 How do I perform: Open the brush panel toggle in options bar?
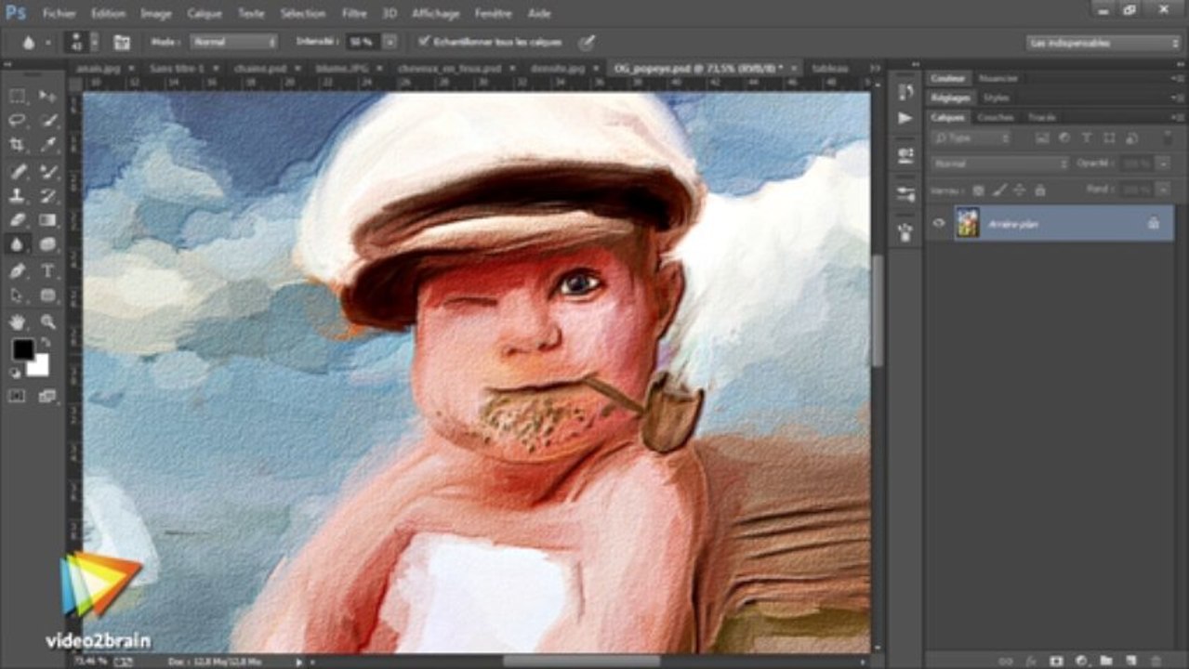(x=122, y=42)
